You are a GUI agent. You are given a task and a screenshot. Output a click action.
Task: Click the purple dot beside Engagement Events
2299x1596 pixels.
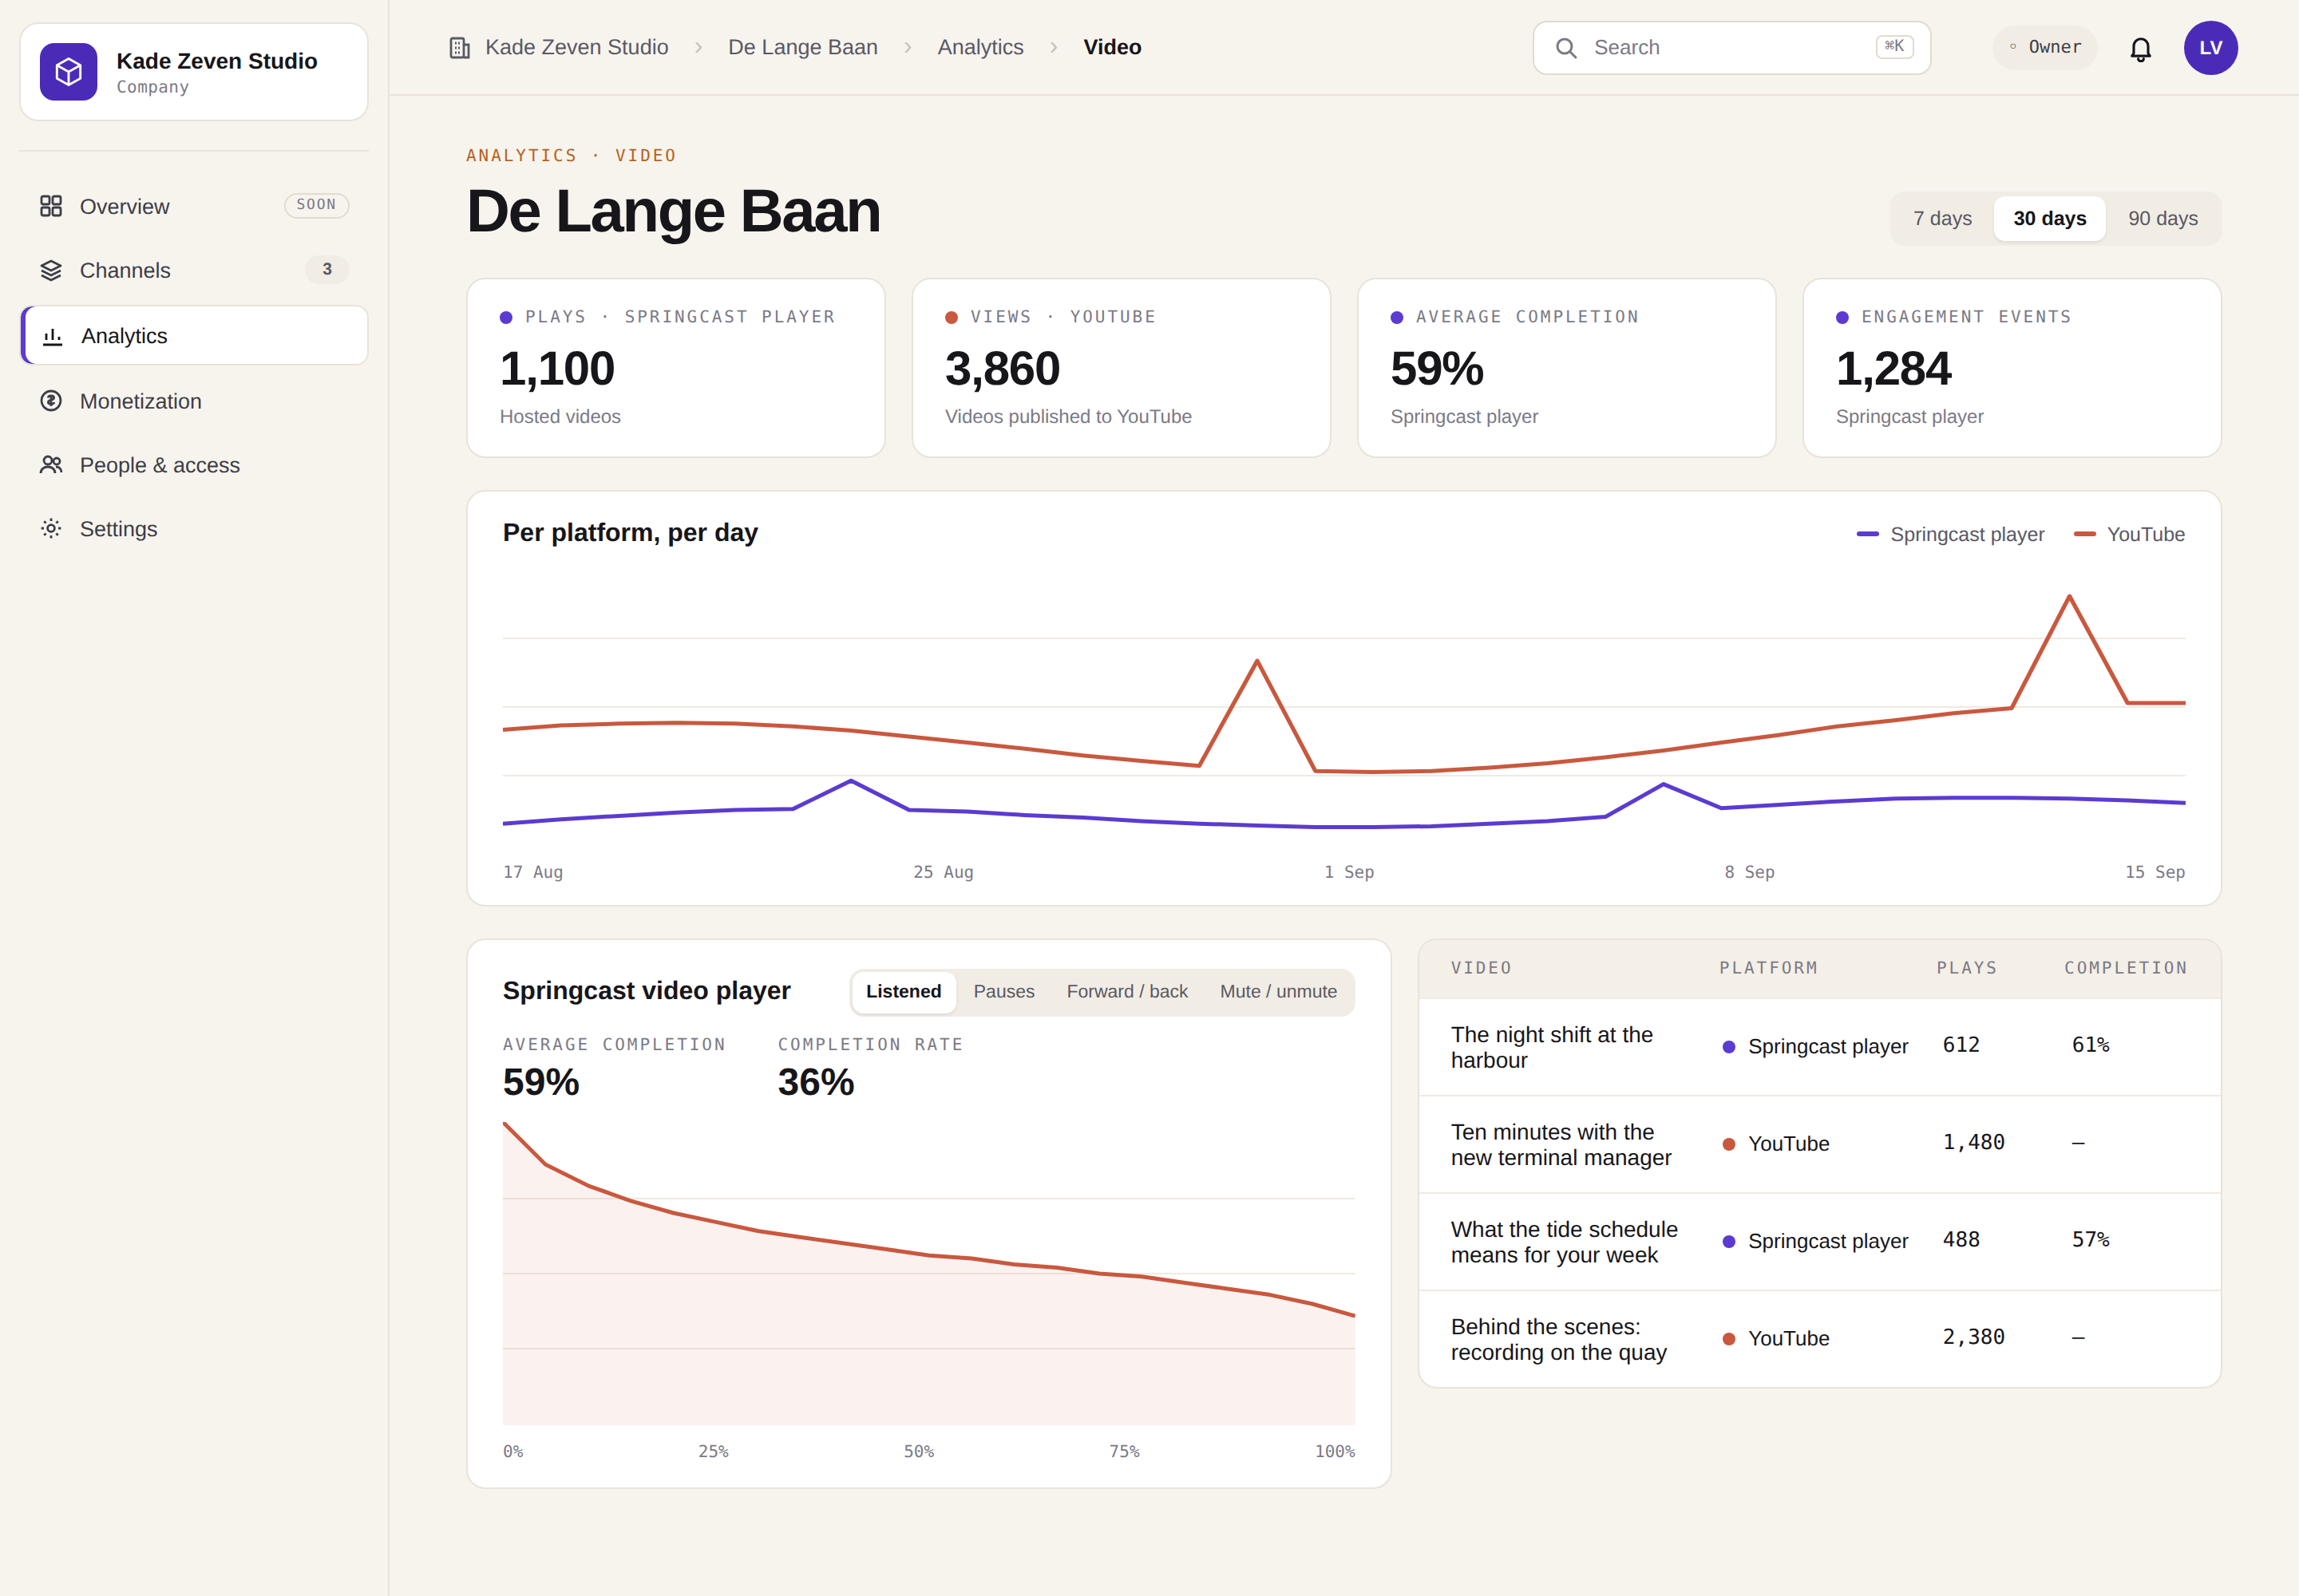click(1842, 317)
